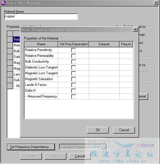The height and width of the screenshot is (164, 160).
Task: Click the HFSS app icon in title bar
Action: pos(3,3)
